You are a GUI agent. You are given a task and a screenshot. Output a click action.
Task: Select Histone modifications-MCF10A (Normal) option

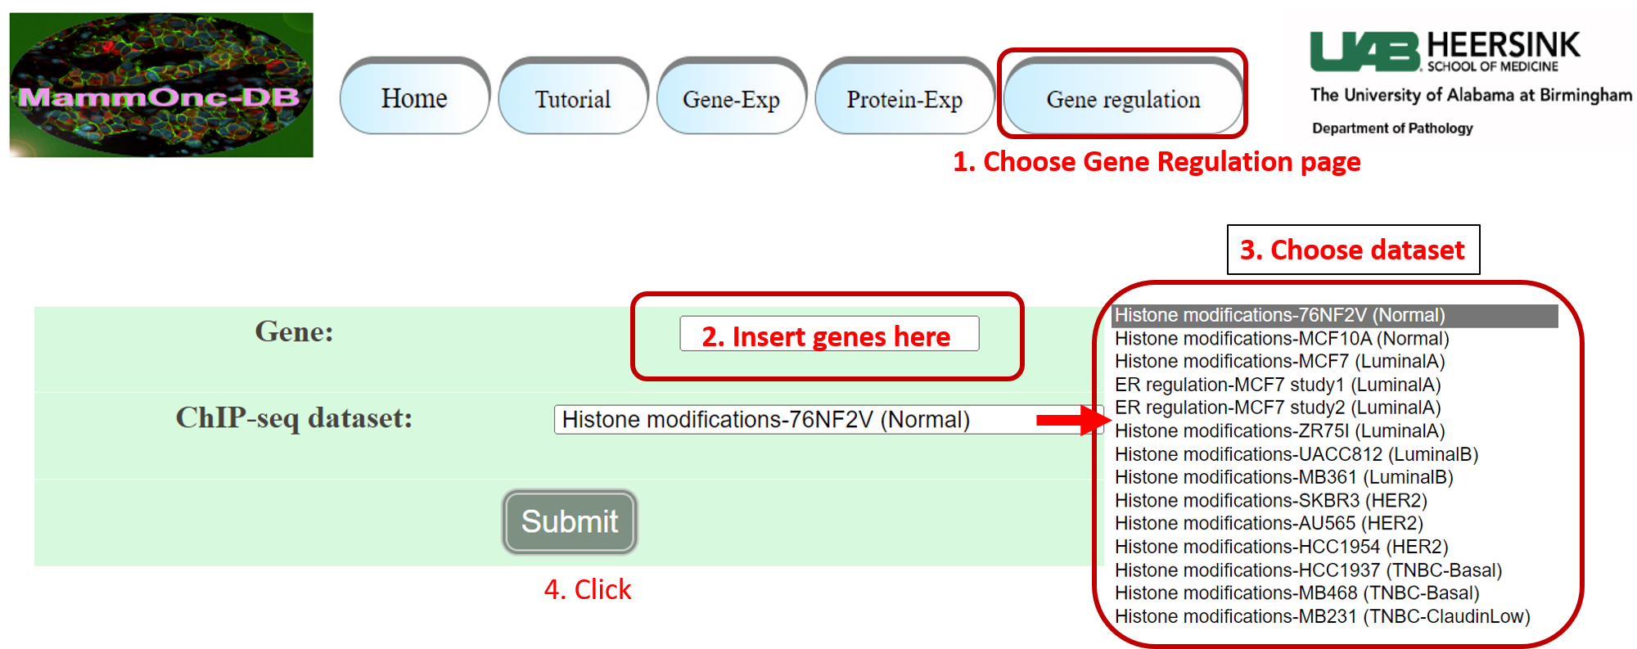point(1282,339)
